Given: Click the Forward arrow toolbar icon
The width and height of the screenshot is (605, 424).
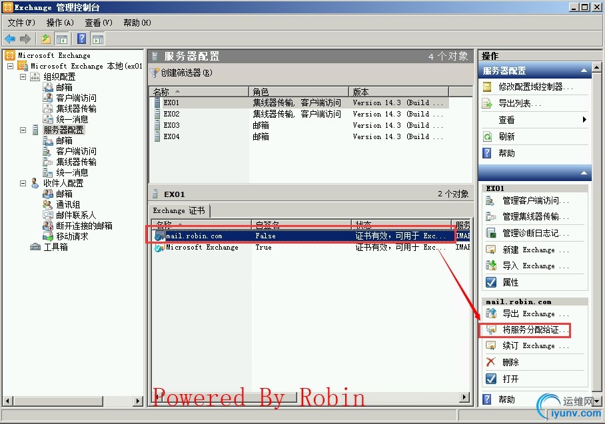Looking at the screenshot, I should (25, 39).
